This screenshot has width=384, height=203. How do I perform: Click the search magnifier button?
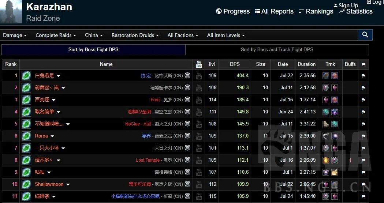(365, 35)
